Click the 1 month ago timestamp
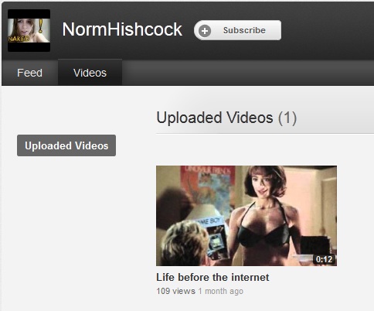374x311 pixels. pyautogui.click(x=220, y=291)
